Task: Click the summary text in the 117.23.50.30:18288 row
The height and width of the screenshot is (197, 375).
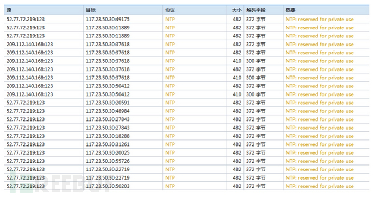Action: [320, 136]
